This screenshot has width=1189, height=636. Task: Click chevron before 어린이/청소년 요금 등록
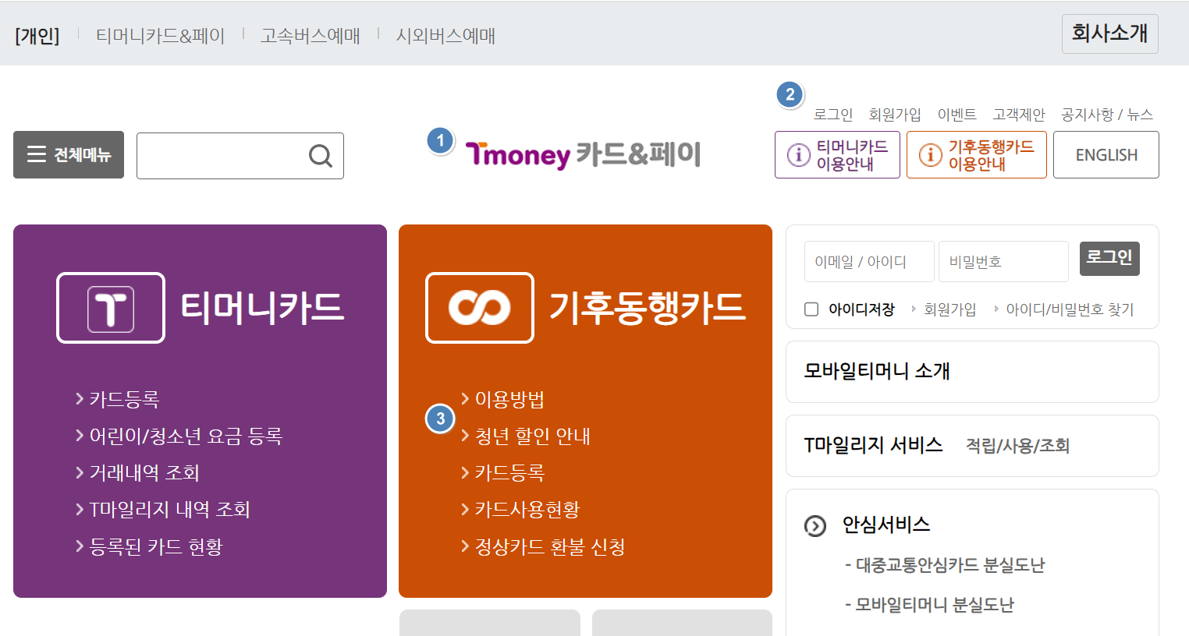coord(80,436)
